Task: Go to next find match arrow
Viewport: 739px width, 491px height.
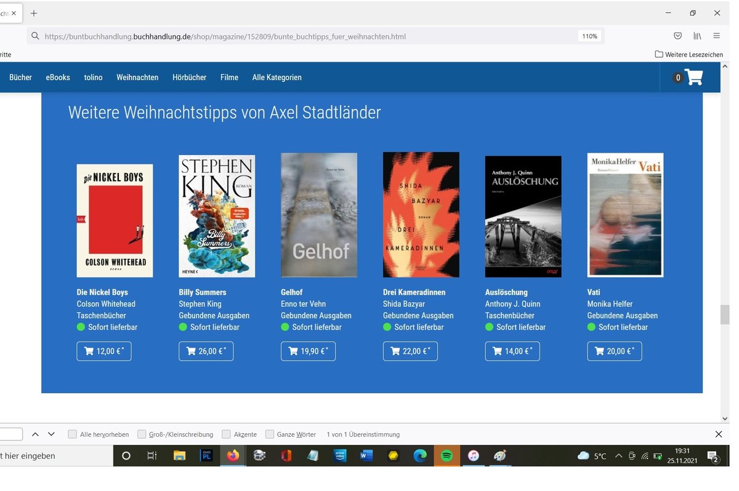Action: [51, 434]
